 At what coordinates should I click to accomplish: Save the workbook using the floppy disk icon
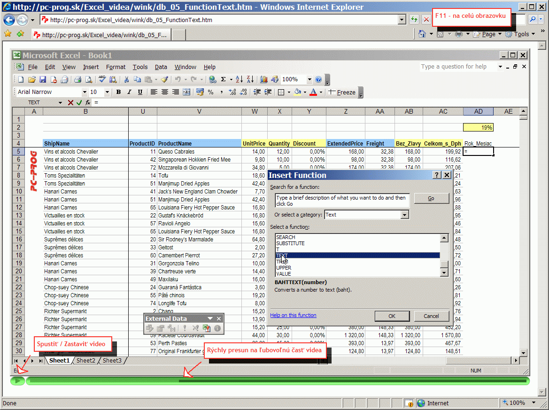(x=43, y=79)
